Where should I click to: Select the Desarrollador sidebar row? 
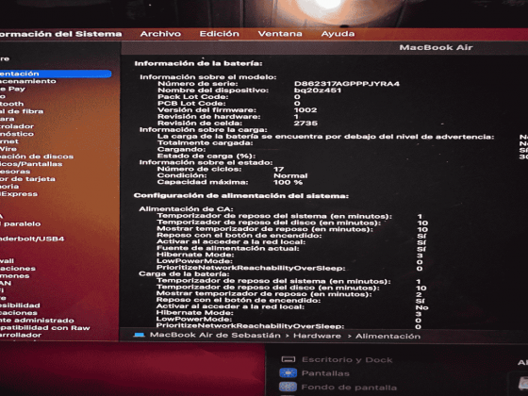pyautogui.click(x=21, y=335)
